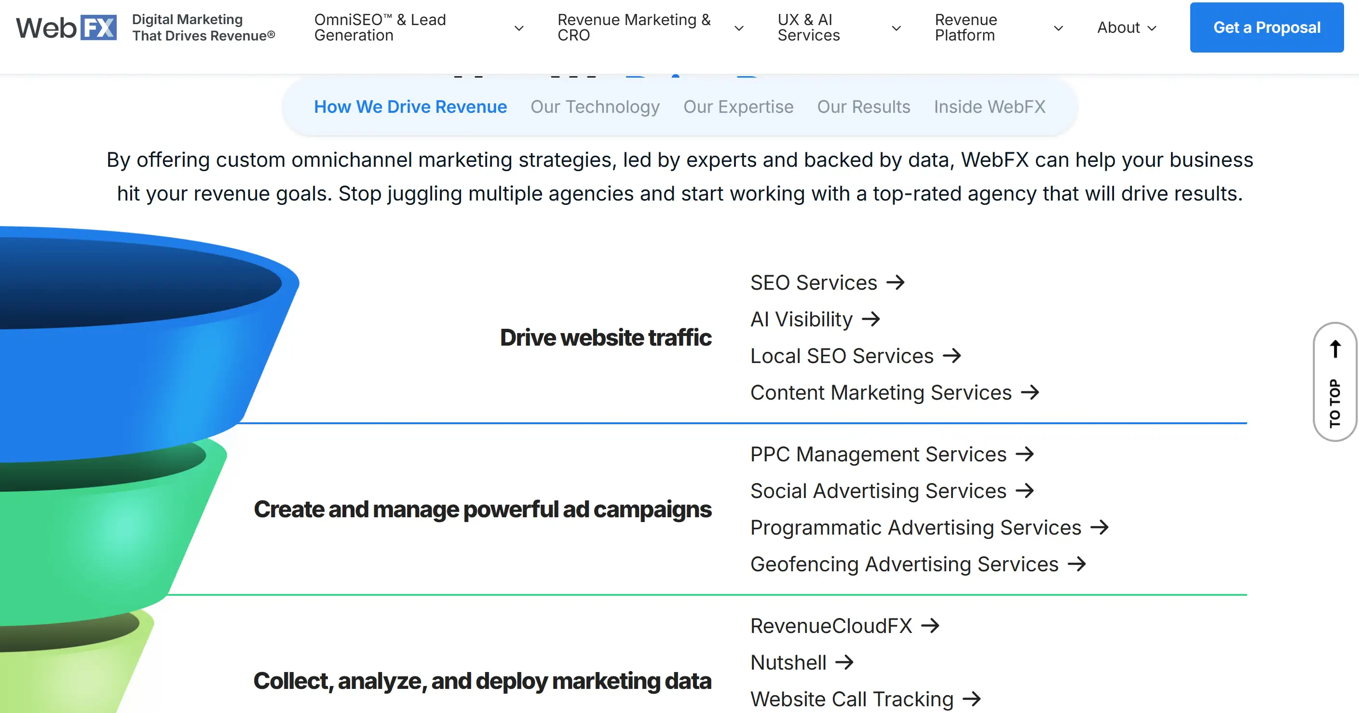Screen dimensions: 1359x713
Task: Open the Website Call Tracking link
Action: pyautogui.click(x=852, y=700)
